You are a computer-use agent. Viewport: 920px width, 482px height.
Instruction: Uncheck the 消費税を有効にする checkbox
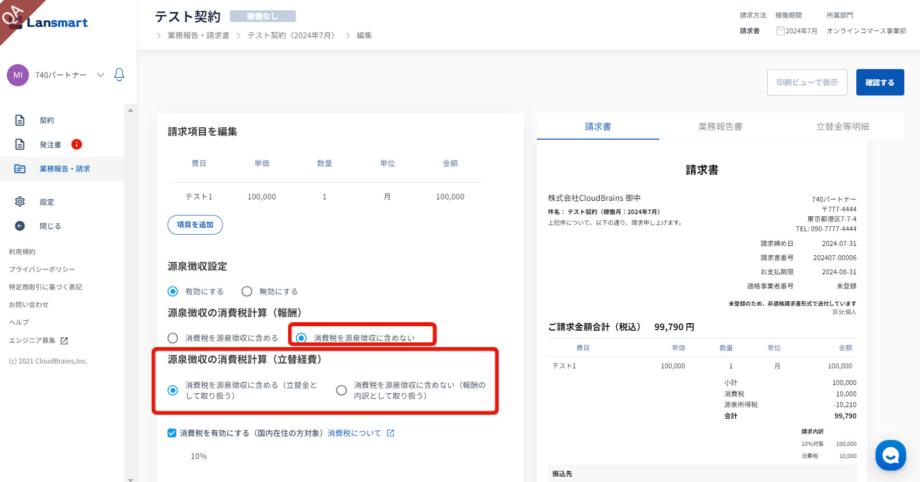pyautogui.click(x=172, y=433)
